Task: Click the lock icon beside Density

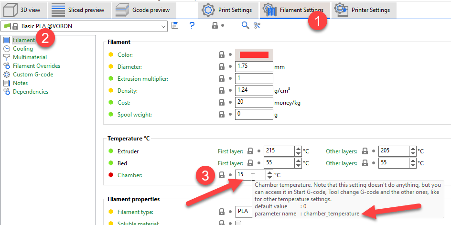Action: coord(222,91)
